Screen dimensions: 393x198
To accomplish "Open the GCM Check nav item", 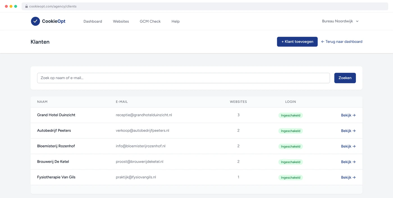I will pyautogui.click(x=150, y=21).
